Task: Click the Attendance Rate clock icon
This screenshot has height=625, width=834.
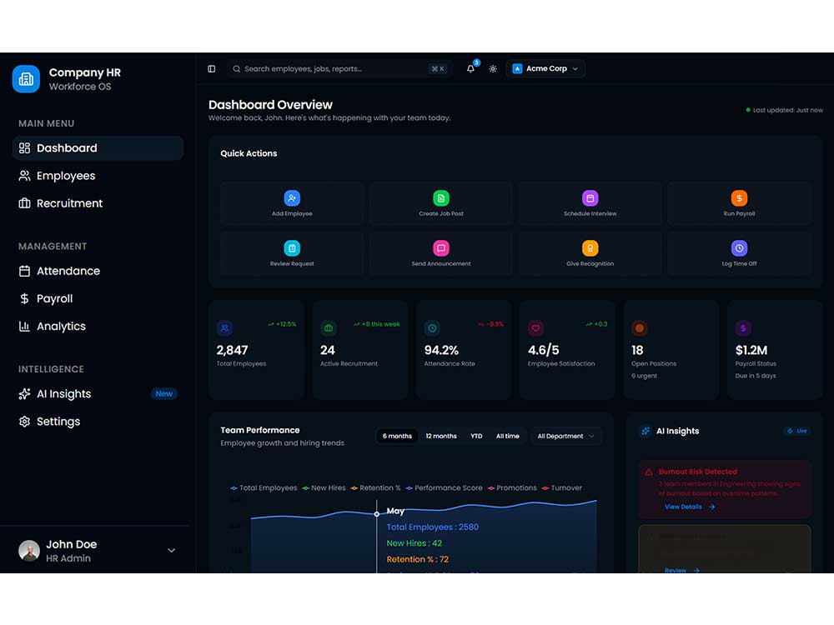Action: [x=432, y=327]
